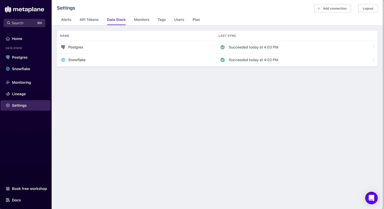This screenshot has width=384, height=209.
Task: Click the Settings page title
Action: [x=66, y=8]
